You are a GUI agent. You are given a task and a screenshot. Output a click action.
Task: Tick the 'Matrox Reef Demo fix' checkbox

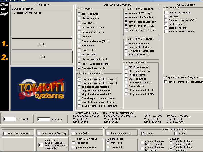click(126, 83)
